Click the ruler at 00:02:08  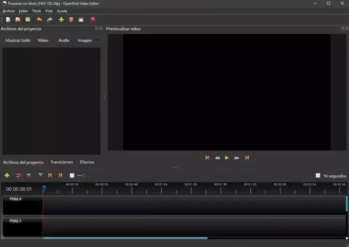(x=280, y=189)
